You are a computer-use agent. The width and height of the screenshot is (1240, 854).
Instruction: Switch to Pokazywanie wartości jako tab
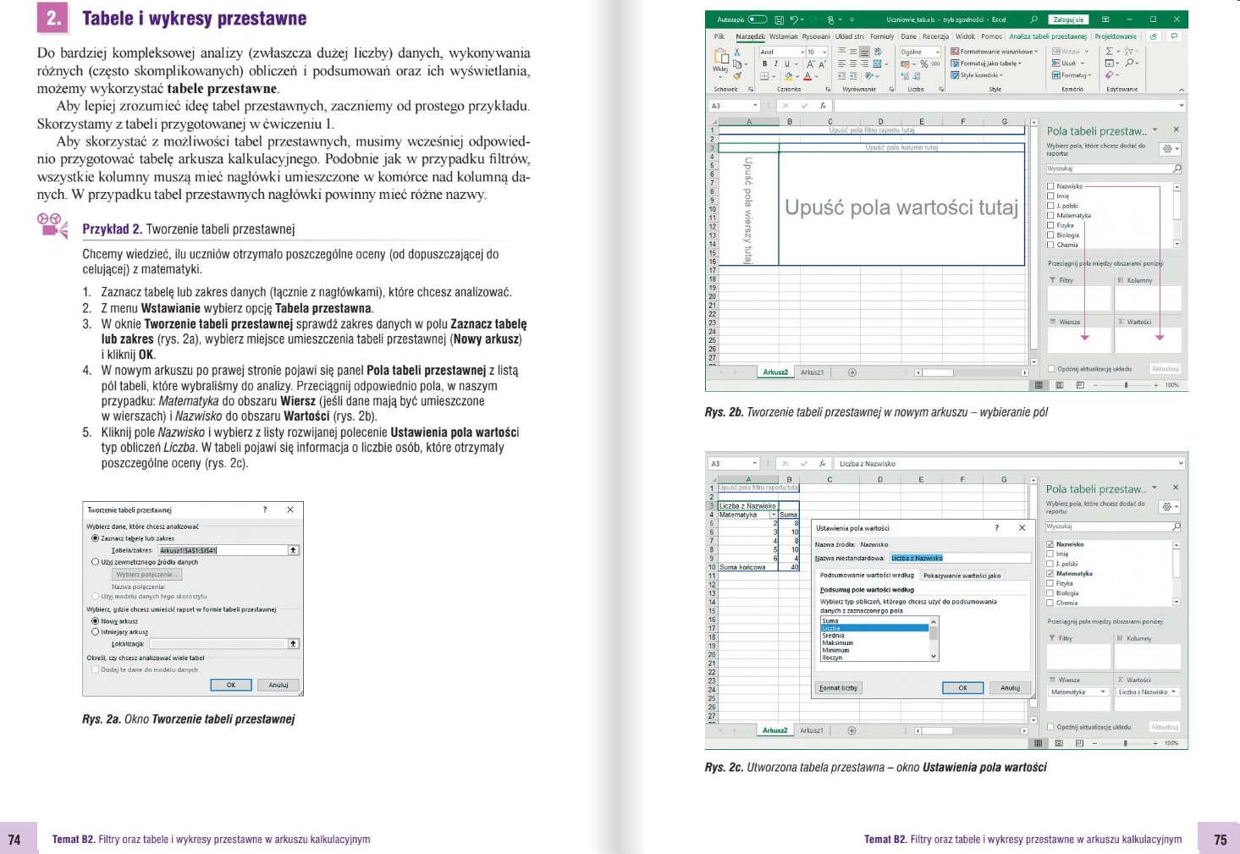click(962, 576)
